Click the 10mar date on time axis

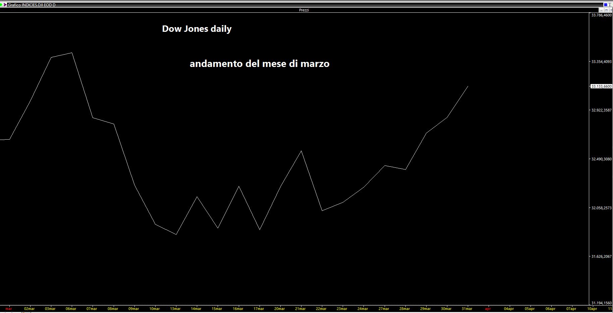click(x=155, y=309)
